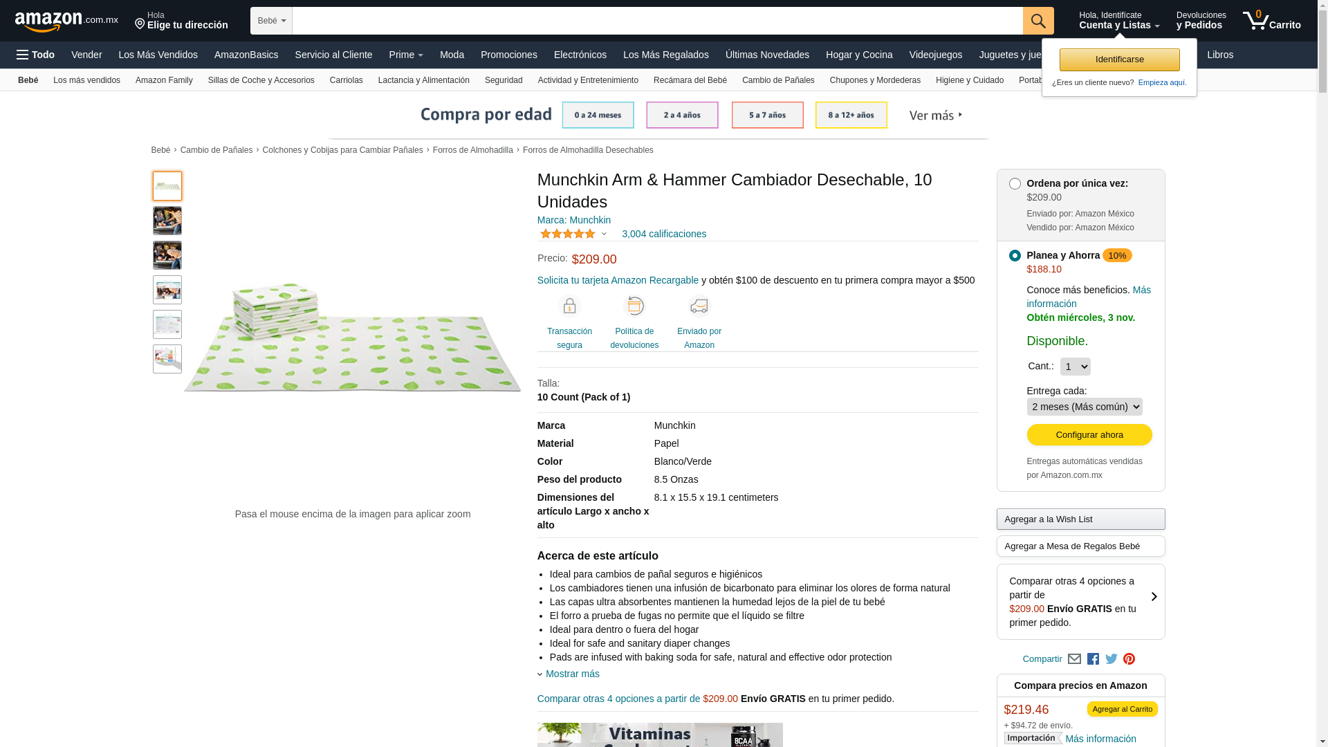Share on Twitter icon
The height and width of the screenshot is (747, 1328).
point(1112,659)
